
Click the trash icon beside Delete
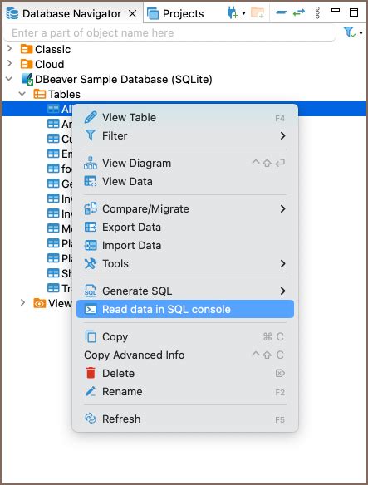(91, 373)
